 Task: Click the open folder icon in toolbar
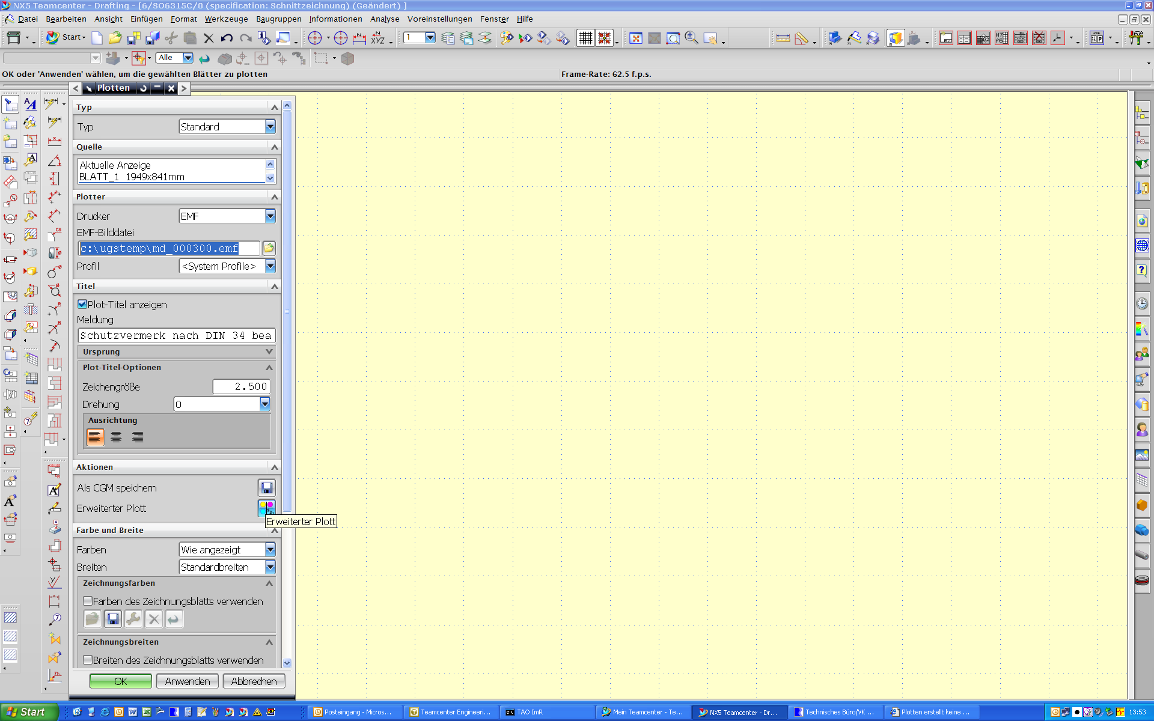coord(115,38)
